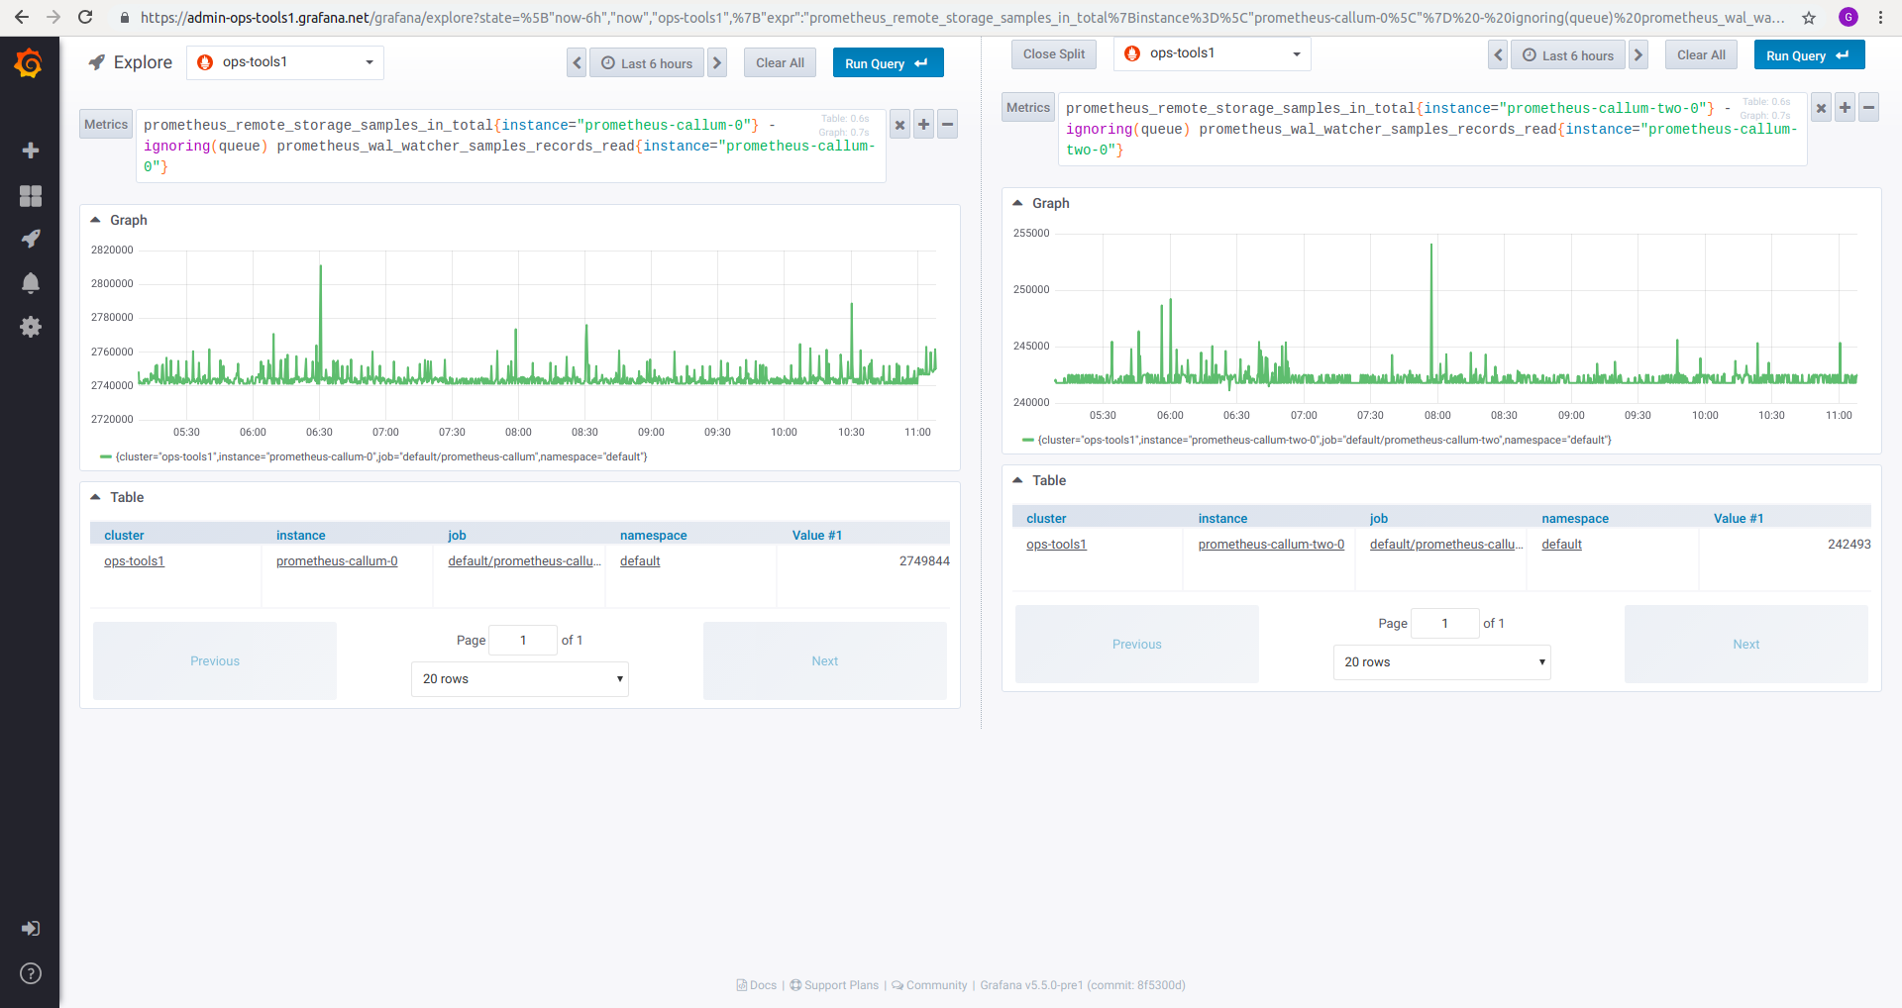
Task: Select the Metrics tab on right query
Action: click(x=1027, y=107)
